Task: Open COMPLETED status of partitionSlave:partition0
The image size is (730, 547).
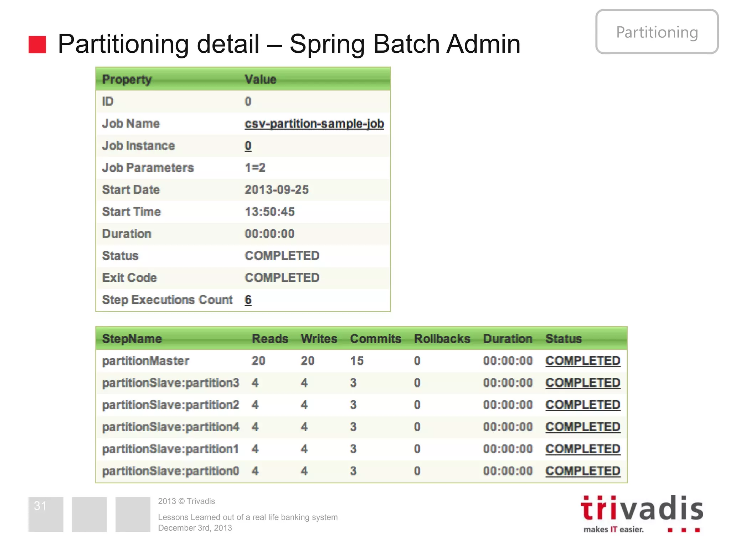Action: pos(583,471)
